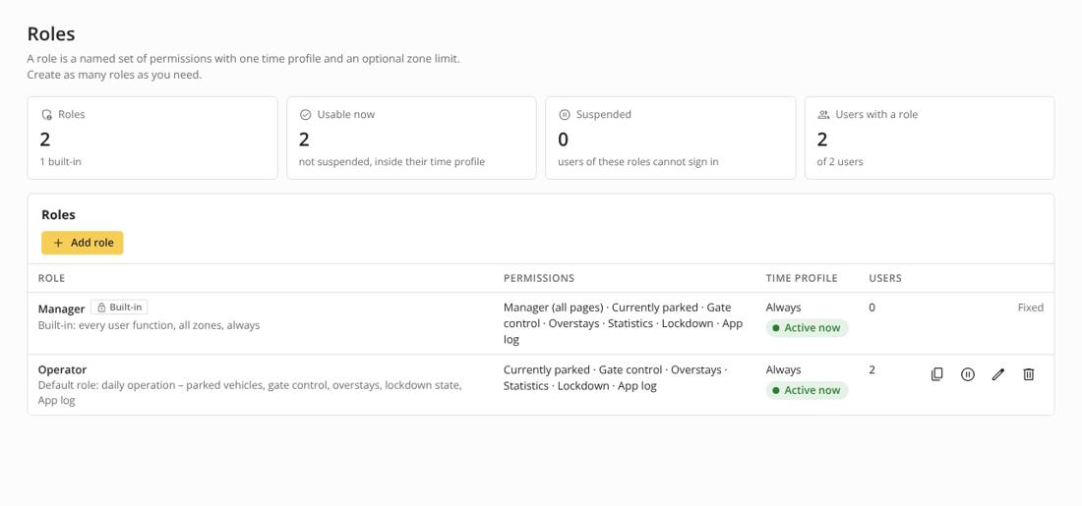Image resolution: width=1082 pixels, height=506 pixels.
Task: Click Active now badge in Manager row
Action: [x=807, y=328]
